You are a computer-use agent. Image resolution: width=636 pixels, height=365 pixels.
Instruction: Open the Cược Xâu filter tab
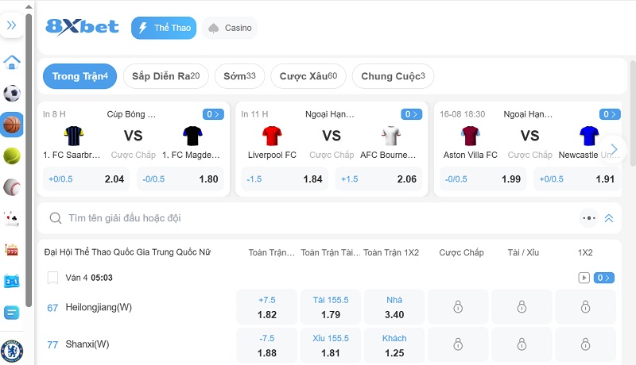(308, 76)
